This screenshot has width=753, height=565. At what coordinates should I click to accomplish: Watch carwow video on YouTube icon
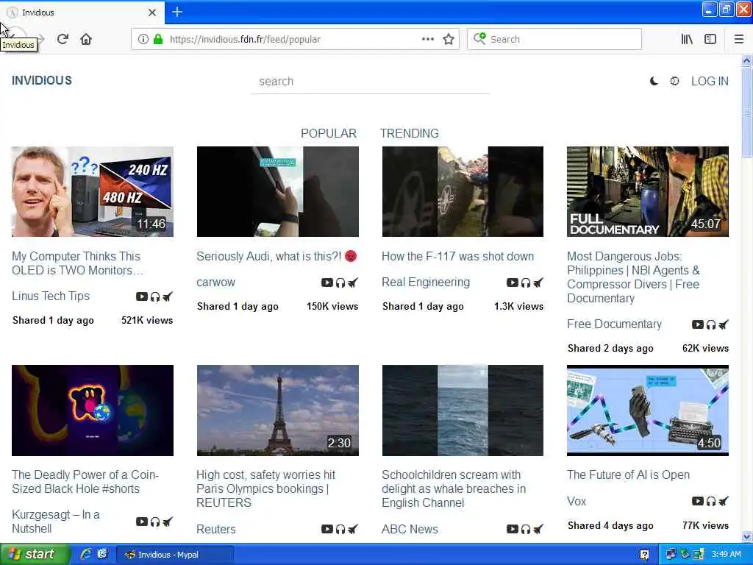click(327, 282)
